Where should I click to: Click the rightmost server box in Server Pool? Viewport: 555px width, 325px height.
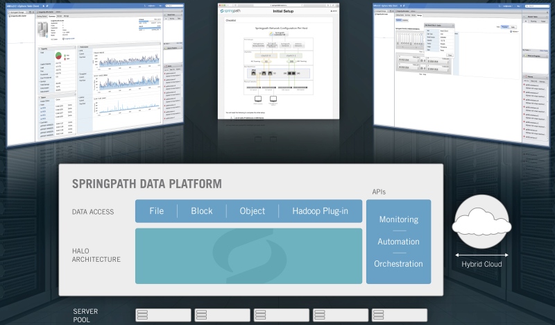pos(400,315)
